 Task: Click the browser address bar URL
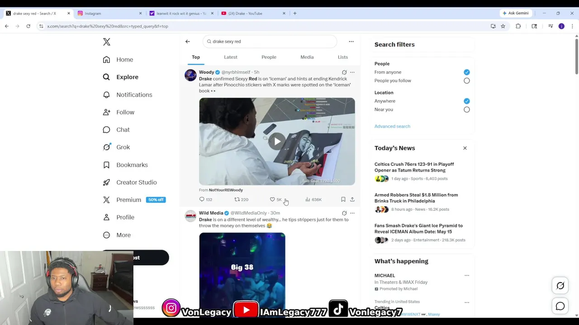(x=108, y=26)
